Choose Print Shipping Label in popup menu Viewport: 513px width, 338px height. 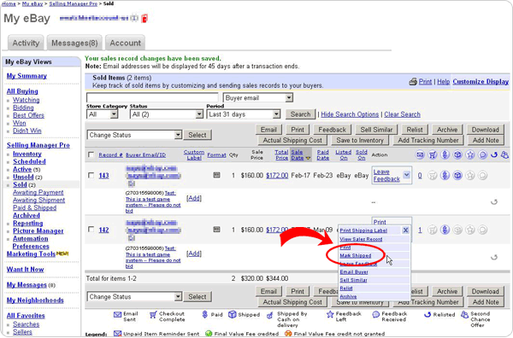coord(363,230)
